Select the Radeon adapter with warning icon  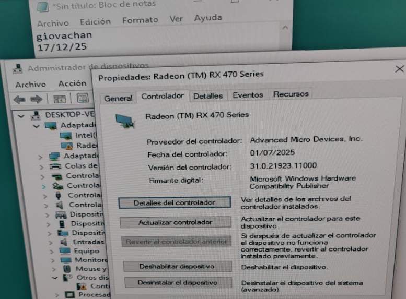(79, 146)
